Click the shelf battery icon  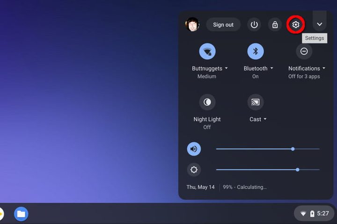(312, 214)
